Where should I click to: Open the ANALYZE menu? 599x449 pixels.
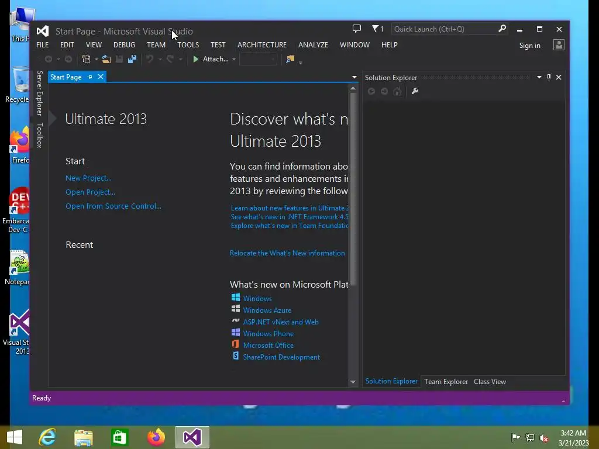(314, 44)
